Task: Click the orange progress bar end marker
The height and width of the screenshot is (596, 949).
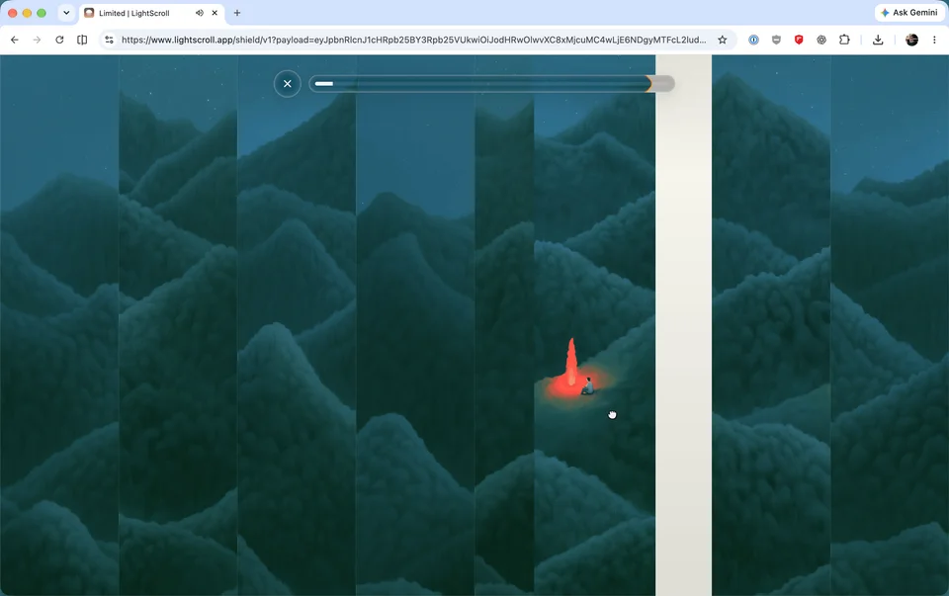Action: click(x=648, y=83)
